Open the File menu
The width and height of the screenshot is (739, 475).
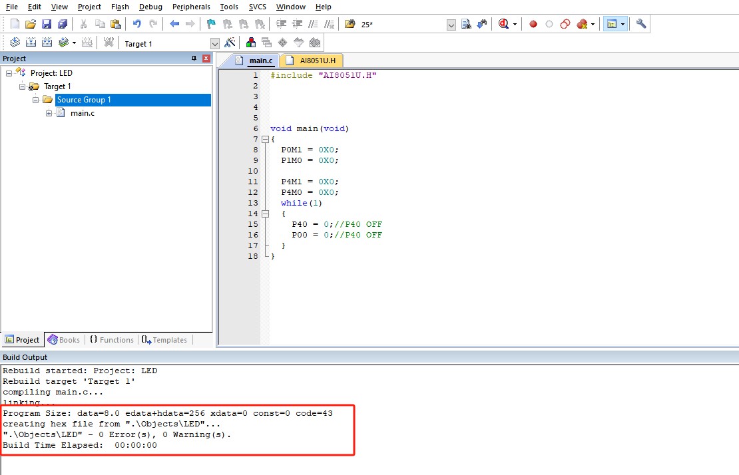[x=12, y=7]
